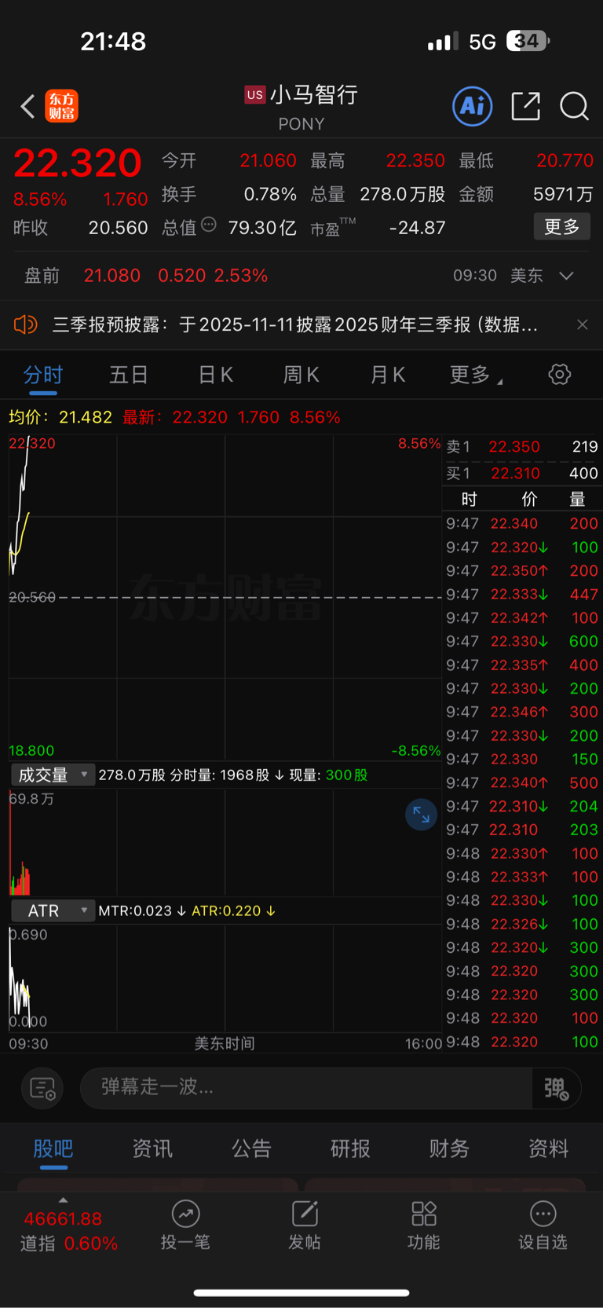603x1308 pixels.
Task: Tap the 均价 21.482 label
Action: [60, 417]
